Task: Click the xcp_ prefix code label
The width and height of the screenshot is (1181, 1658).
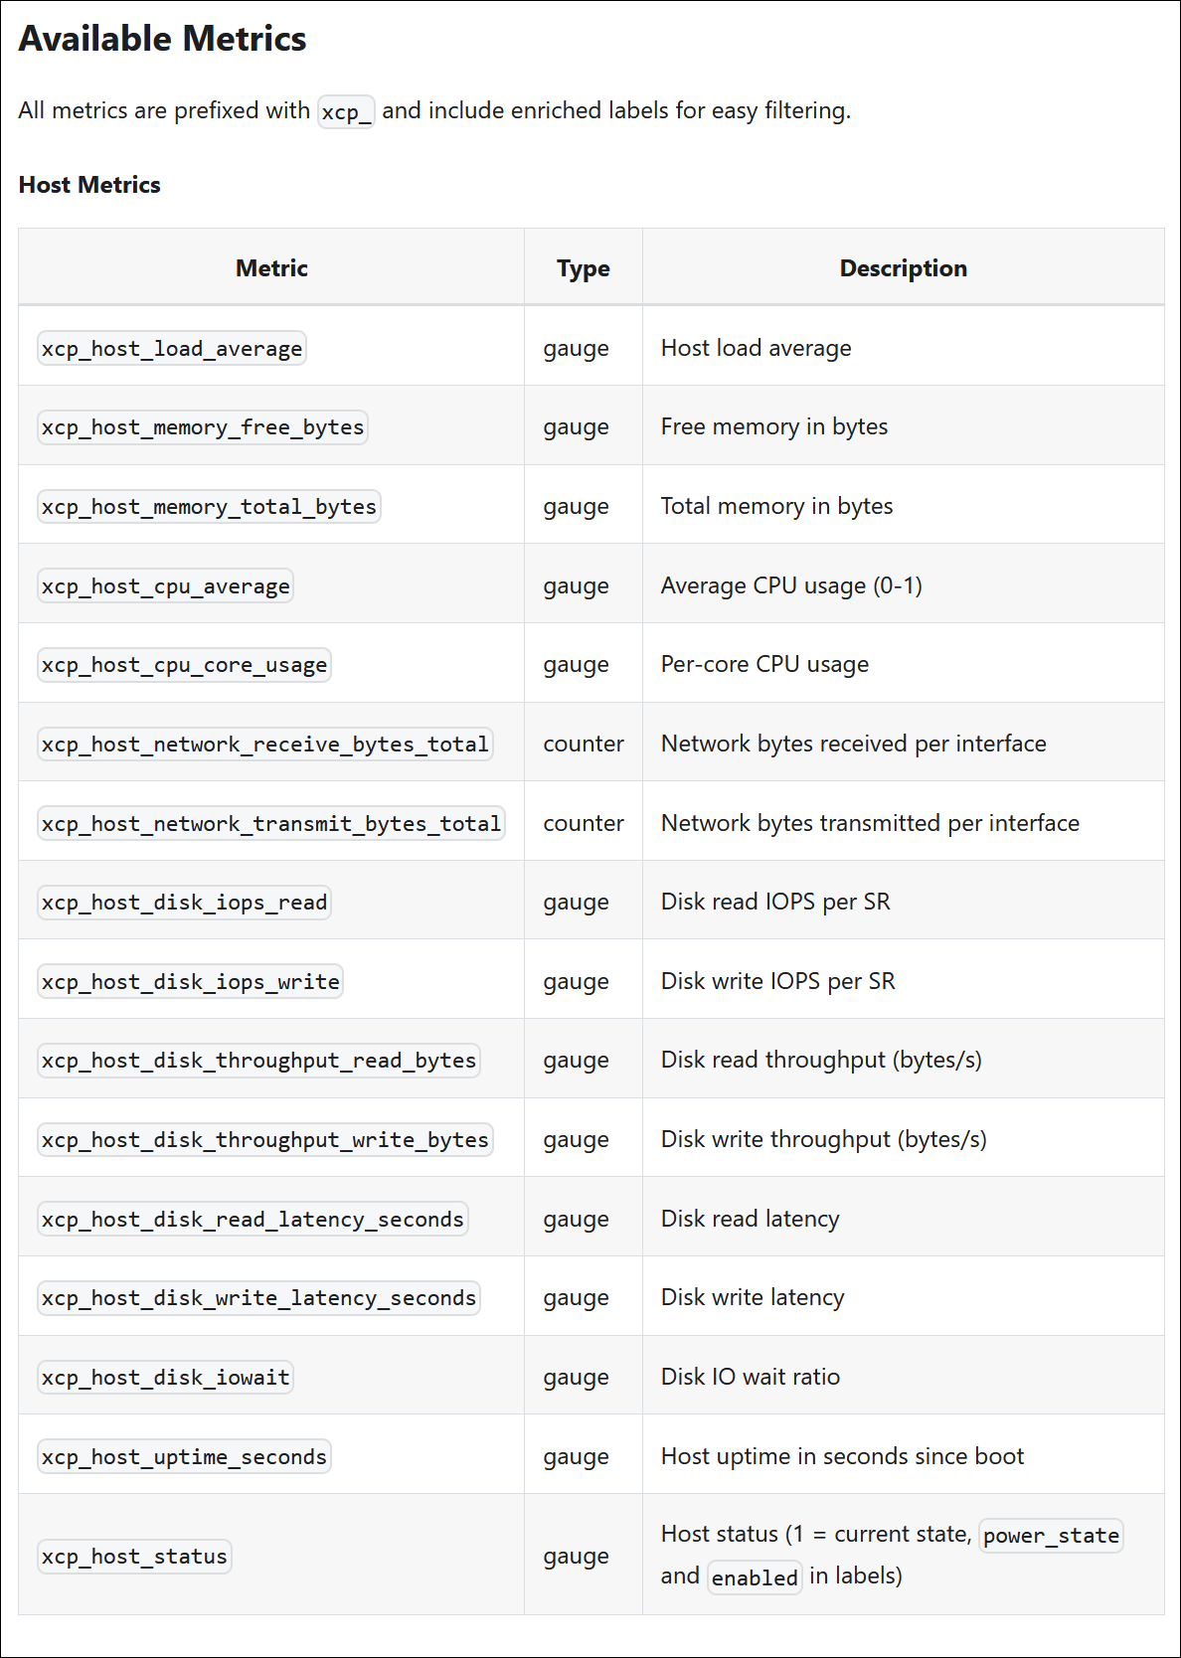Action: [345, 111]
